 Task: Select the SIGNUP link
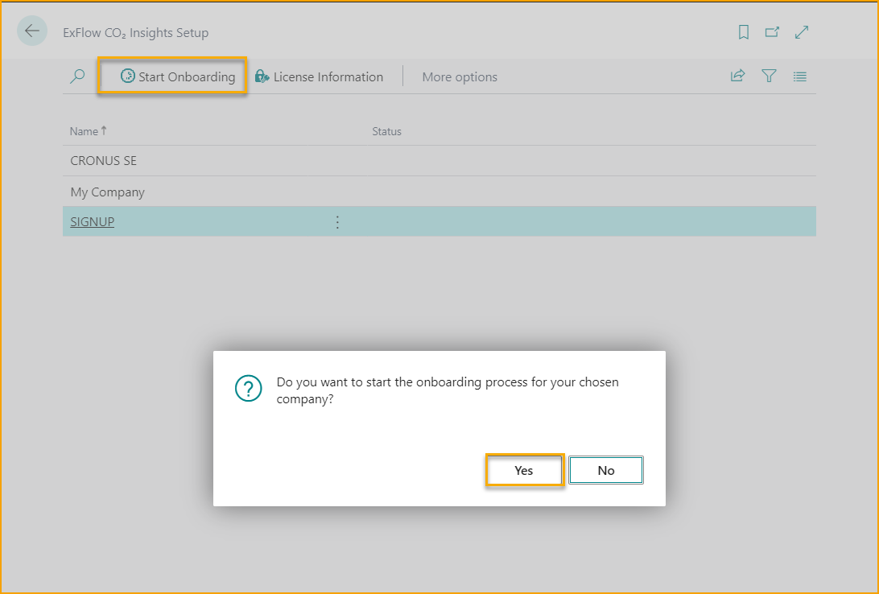(x=91, y=221)
